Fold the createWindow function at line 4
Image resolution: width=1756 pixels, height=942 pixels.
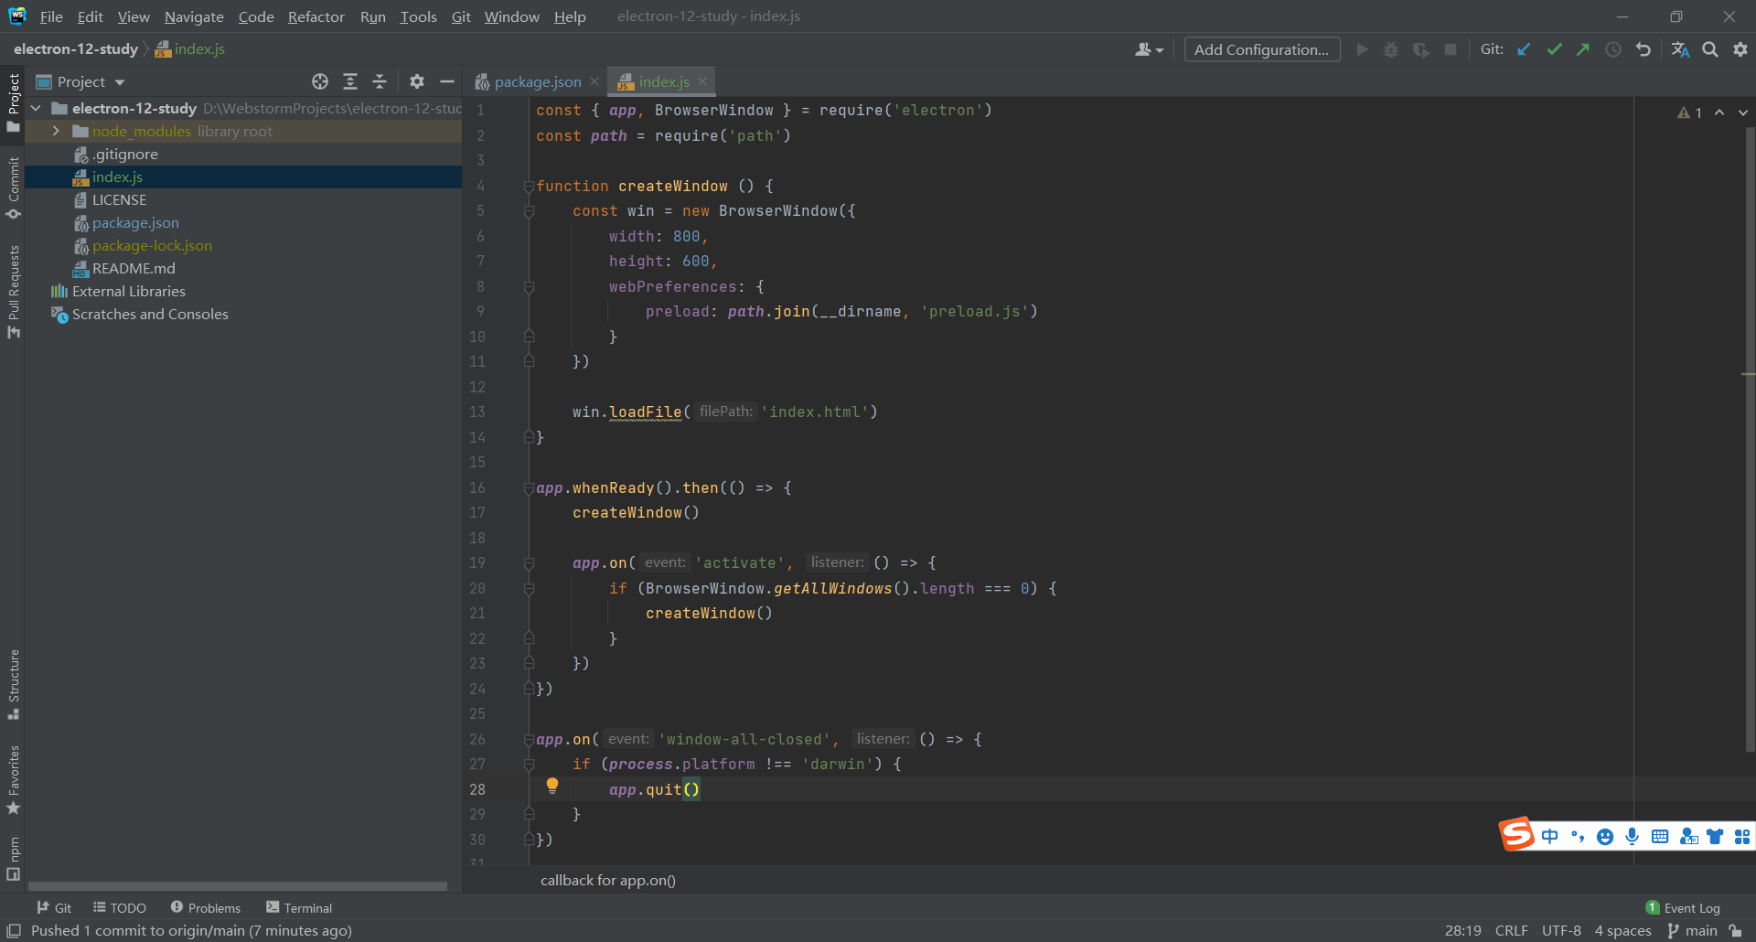(x=529, y=186)
